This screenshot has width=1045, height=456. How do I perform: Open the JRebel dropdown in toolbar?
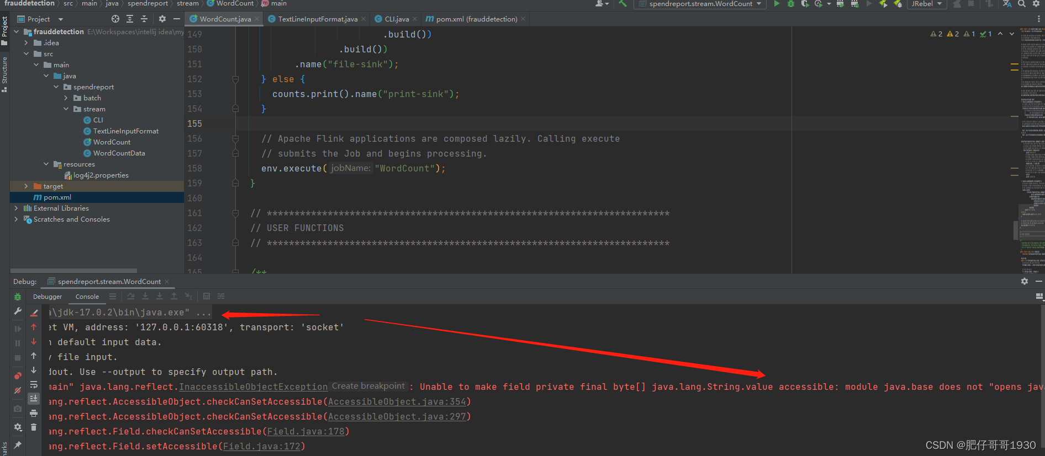pyautogui.click(x=926, y=4)
